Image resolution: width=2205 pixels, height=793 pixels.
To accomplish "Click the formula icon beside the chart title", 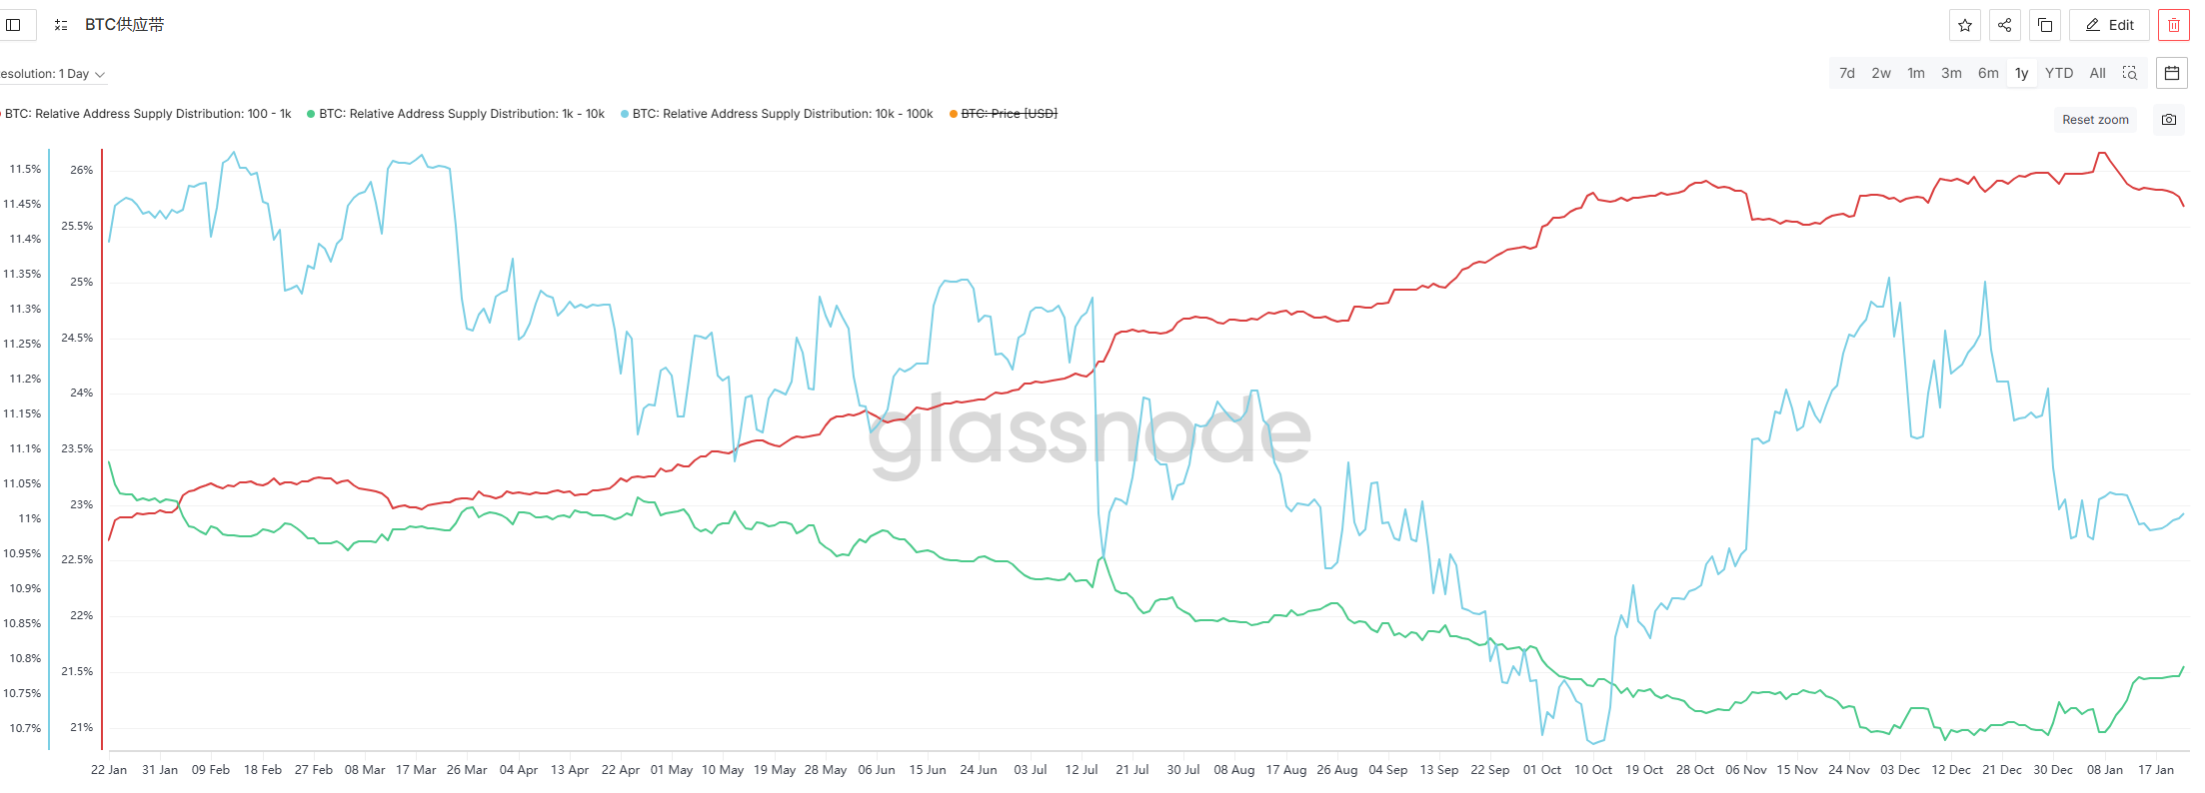I will tap(61, 25).
